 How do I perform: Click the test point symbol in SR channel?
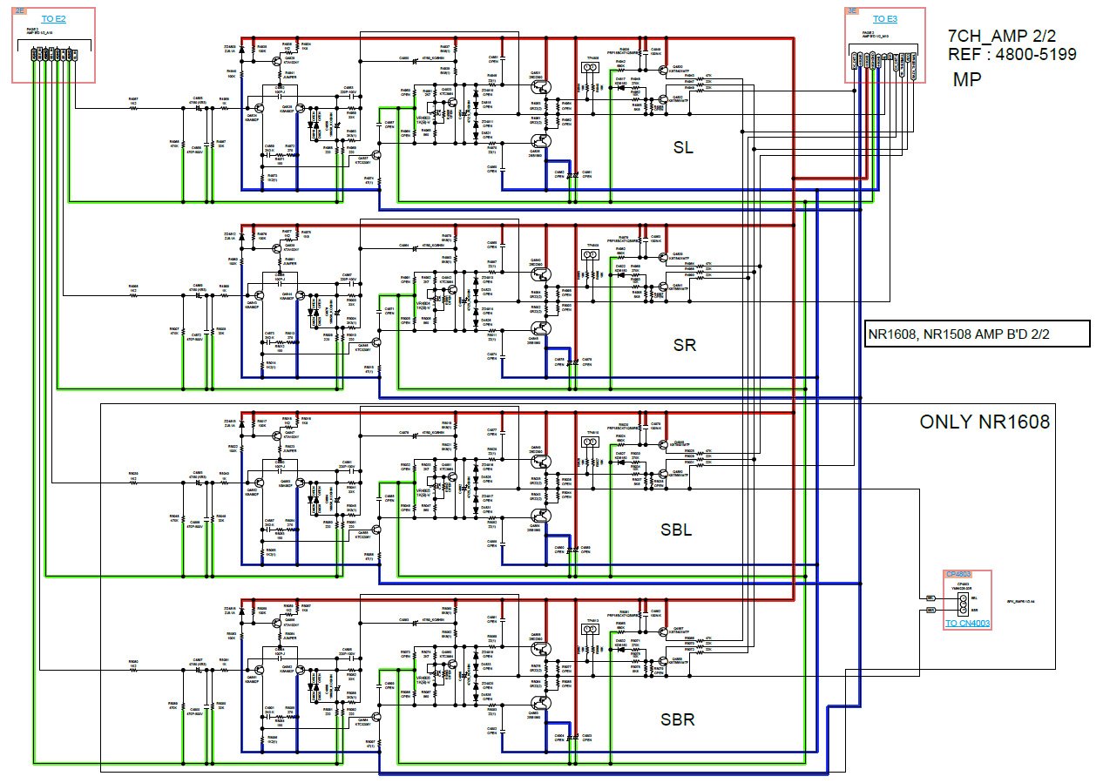click(592, 255)
